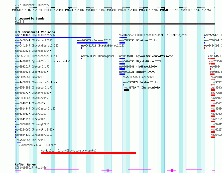Click the gray 6p22.3 cytoband bar
Viewport: 222px width, 173px height.
[x=115, y=24]
